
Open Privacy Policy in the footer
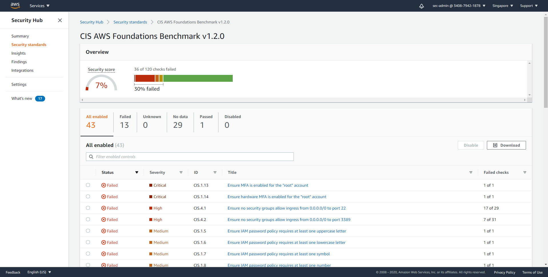point(505,272)
